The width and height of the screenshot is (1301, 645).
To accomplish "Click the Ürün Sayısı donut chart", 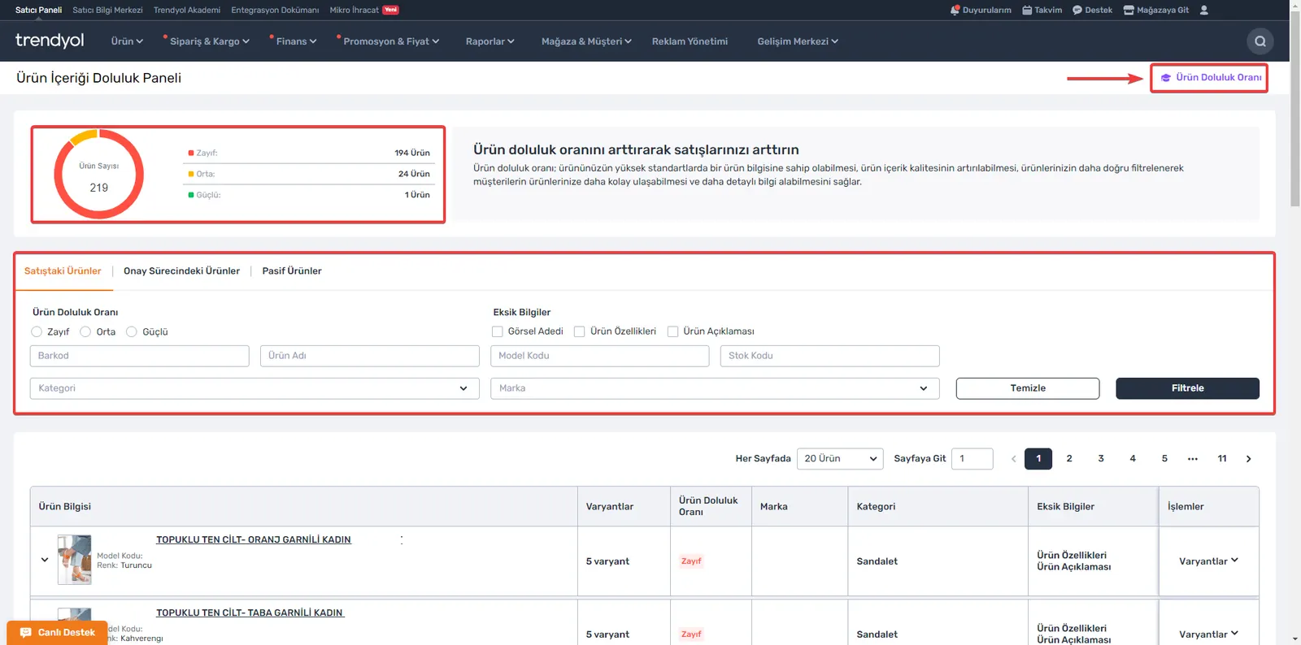I will [99, 174].
